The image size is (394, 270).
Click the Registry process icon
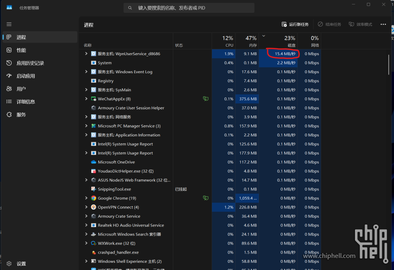pyautogui.click(x=93, y=81)
